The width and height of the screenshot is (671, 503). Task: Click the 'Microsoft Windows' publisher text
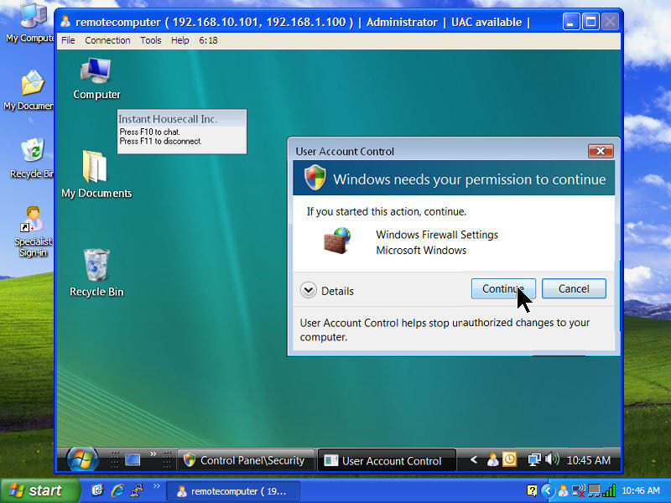[x=421, y=250]
